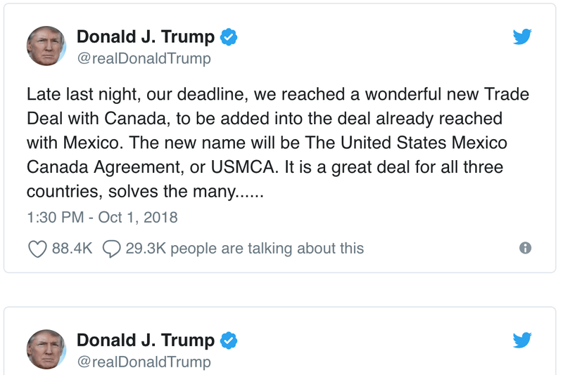Click the verified badge in the second tweet
563x375 pixels.
pos(229,341)
